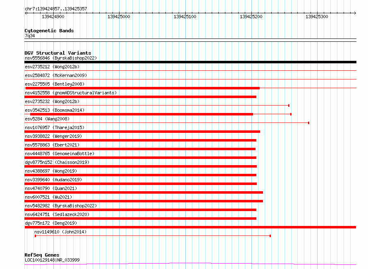This screenshot has height=269, width=368.
Task: Click the thin red line for nsv1149610
Action: [153, 236]
